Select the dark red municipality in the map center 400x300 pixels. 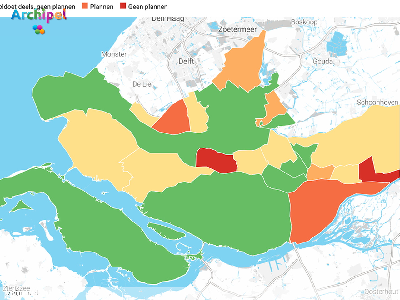216,161
